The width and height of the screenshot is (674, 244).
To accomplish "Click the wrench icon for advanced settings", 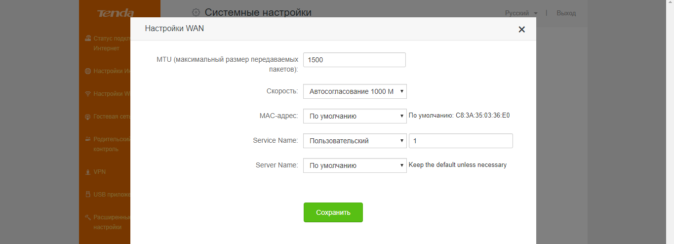I will (88, 217).
